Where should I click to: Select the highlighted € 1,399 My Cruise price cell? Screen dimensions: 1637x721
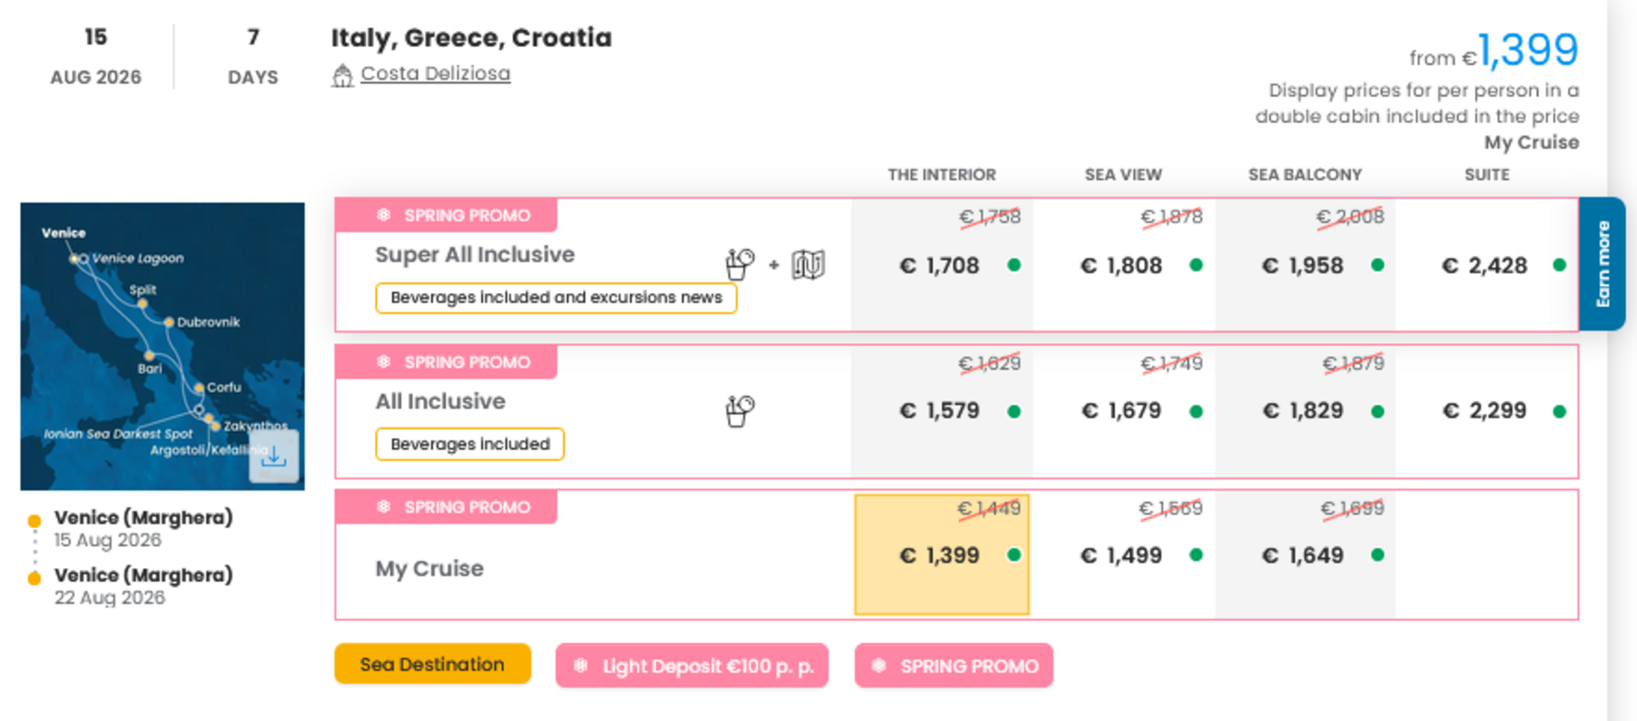pyautogui.click(x=941, y=552)
